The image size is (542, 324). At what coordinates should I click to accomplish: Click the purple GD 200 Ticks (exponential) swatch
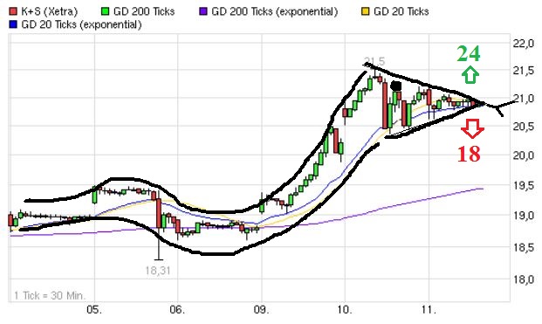point(203,11)
